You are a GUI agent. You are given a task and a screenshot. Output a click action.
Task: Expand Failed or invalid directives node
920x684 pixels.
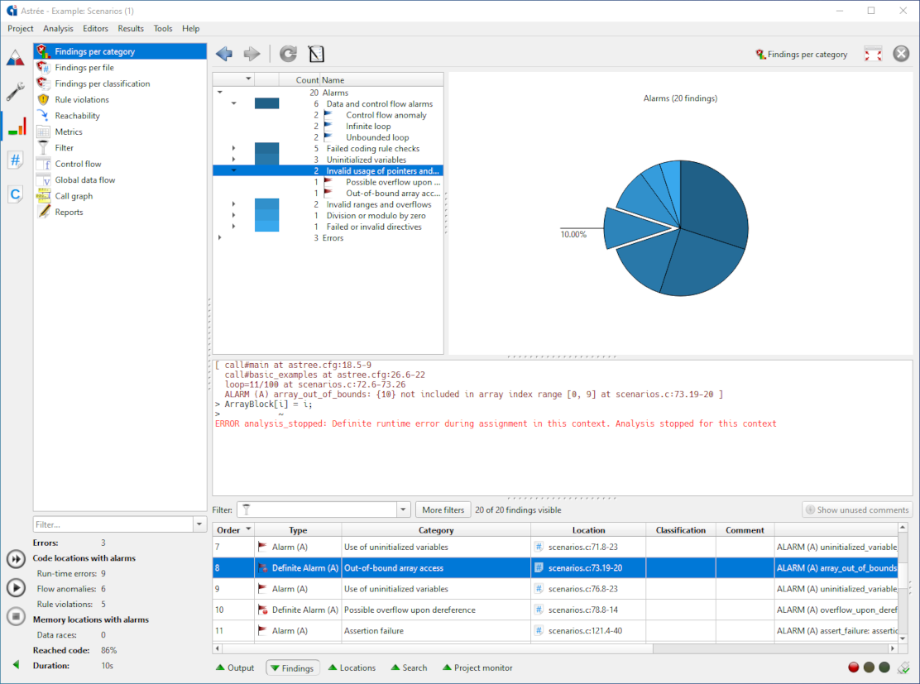(233, 227)
